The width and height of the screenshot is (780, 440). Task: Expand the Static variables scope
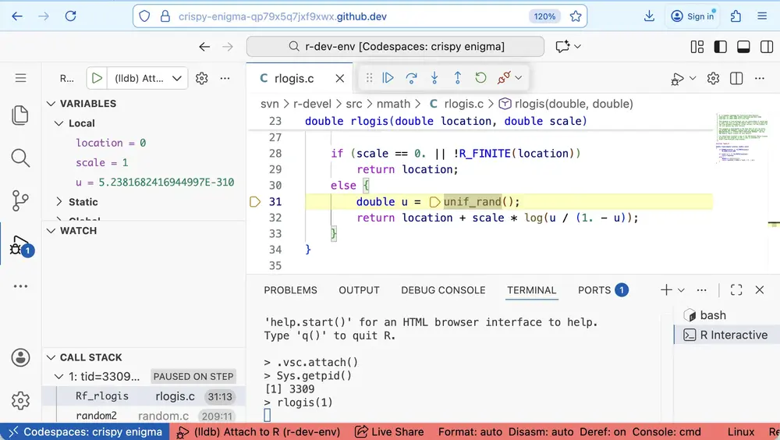pos(59,202)
